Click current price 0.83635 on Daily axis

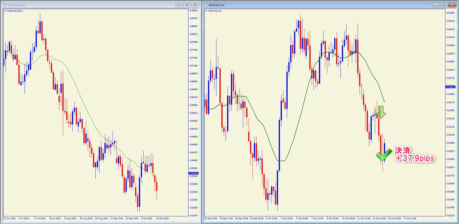(193, 173)
